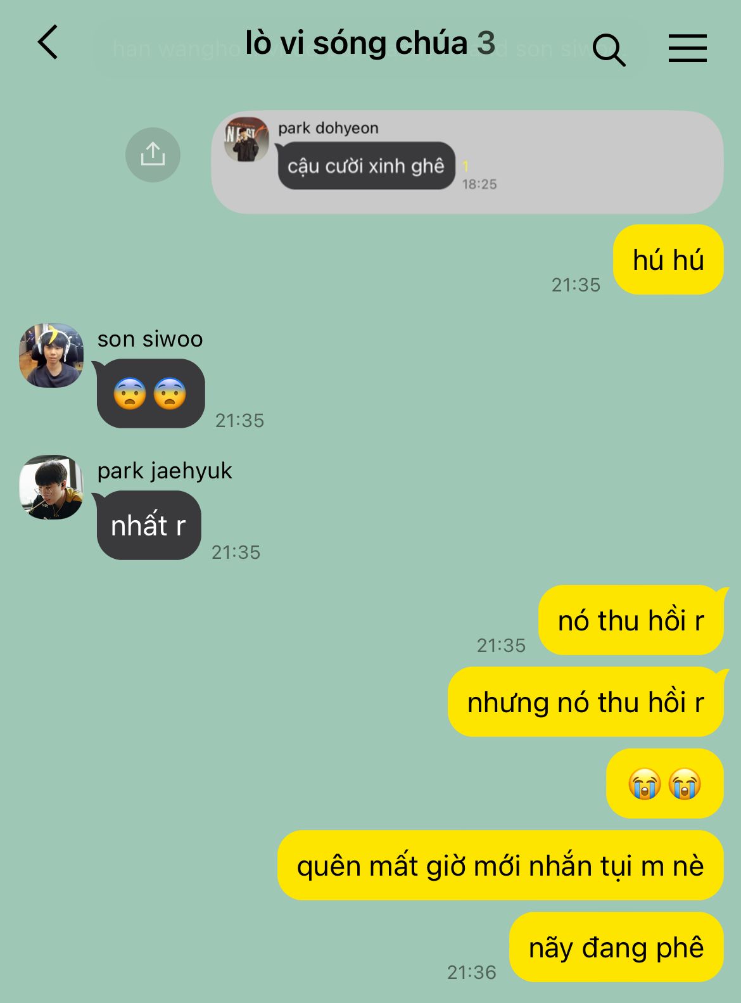The image size is (741, 1003).
Task: Tap the 'hú hú' message bubble
Action: (668, 260)
